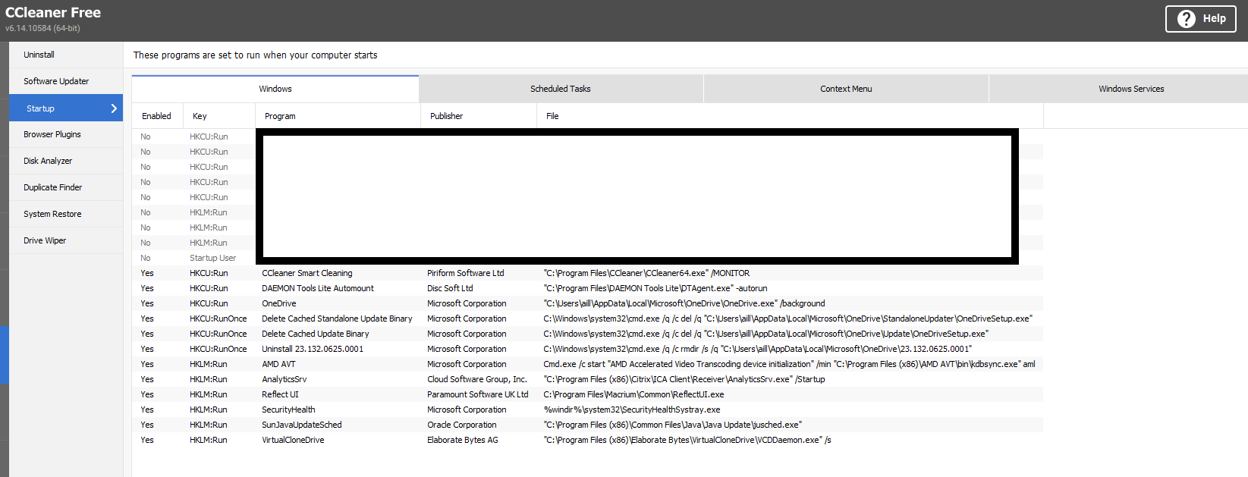Click the AnalyticsSrv.exe /Startup file path
The image size is (1248, 477).
pyautogui.click(x=684, y=379)
